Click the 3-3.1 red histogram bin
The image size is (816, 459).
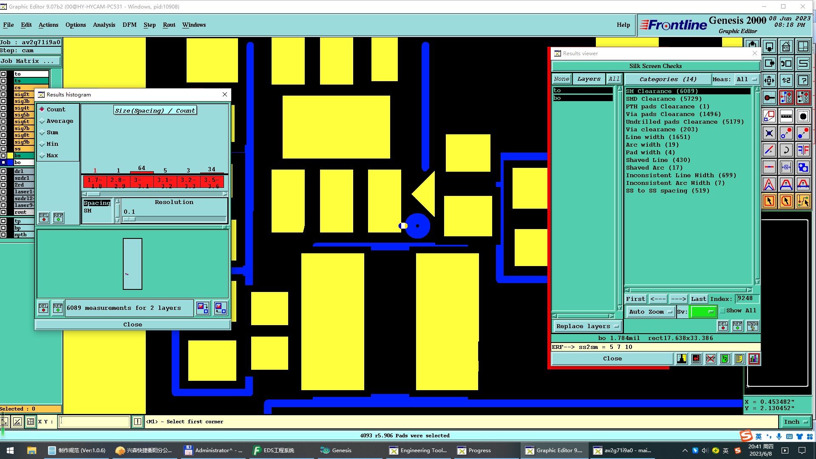point(142,182)
